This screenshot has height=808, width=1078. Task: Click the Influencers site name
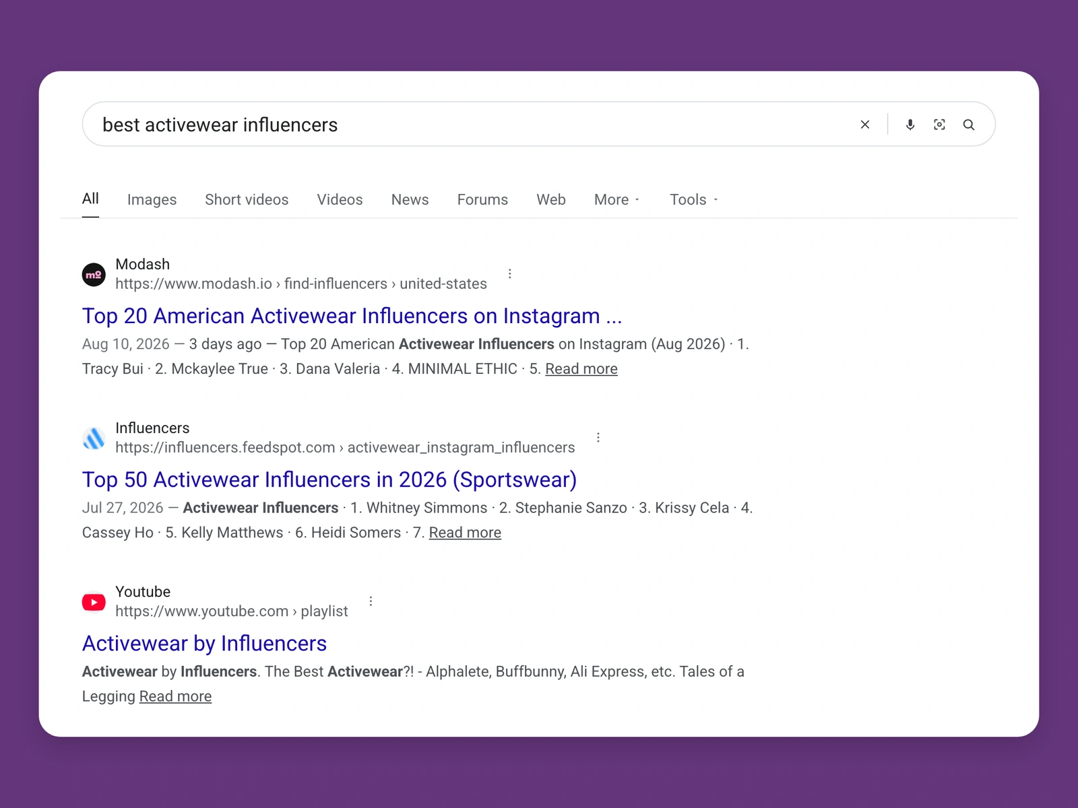(152, 428)
